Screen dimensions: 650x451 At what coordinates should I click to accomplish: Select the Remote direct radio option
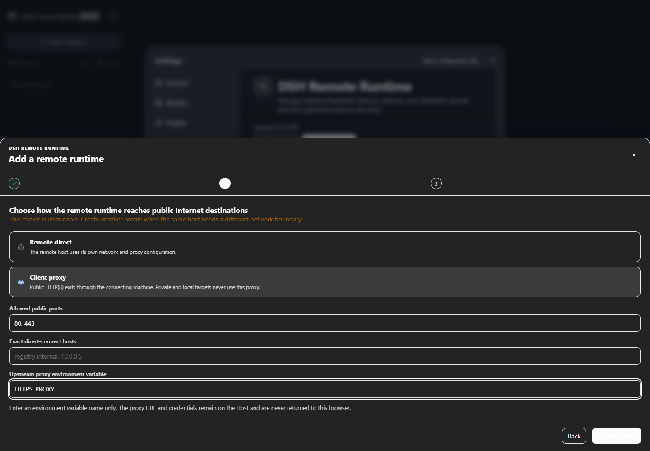click(x=21, y=247)
